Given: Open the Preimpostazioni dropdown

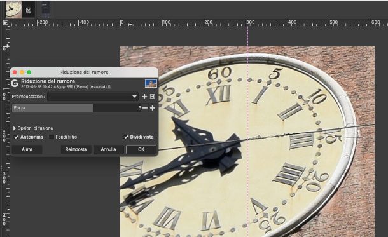Looking at the screenshot, I should pyautogui.click(x=93, y=97).
